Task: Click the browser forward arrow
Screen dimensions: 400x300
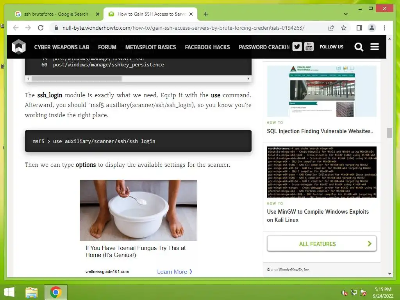Action: point(28,28)
